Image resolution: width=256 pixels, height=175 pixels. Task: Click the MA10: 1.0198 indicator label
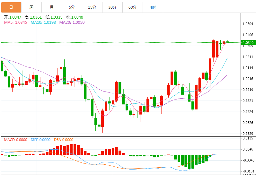43,22
